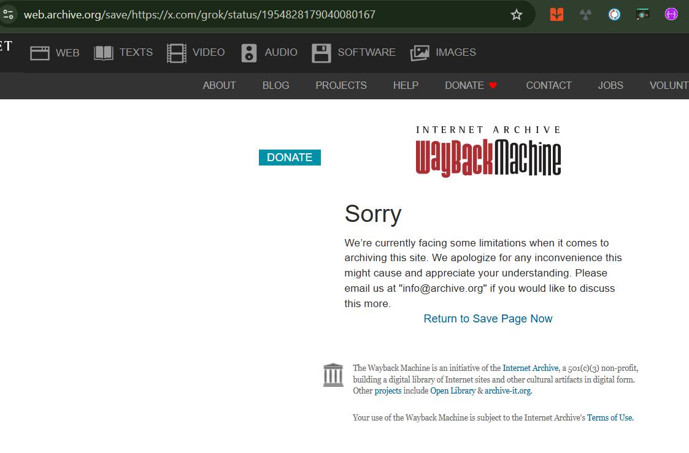Click the INTERNET ARCHIVE text above the logo
The width and height of the screenshot is (689, 453).
(x=488, y=130)
